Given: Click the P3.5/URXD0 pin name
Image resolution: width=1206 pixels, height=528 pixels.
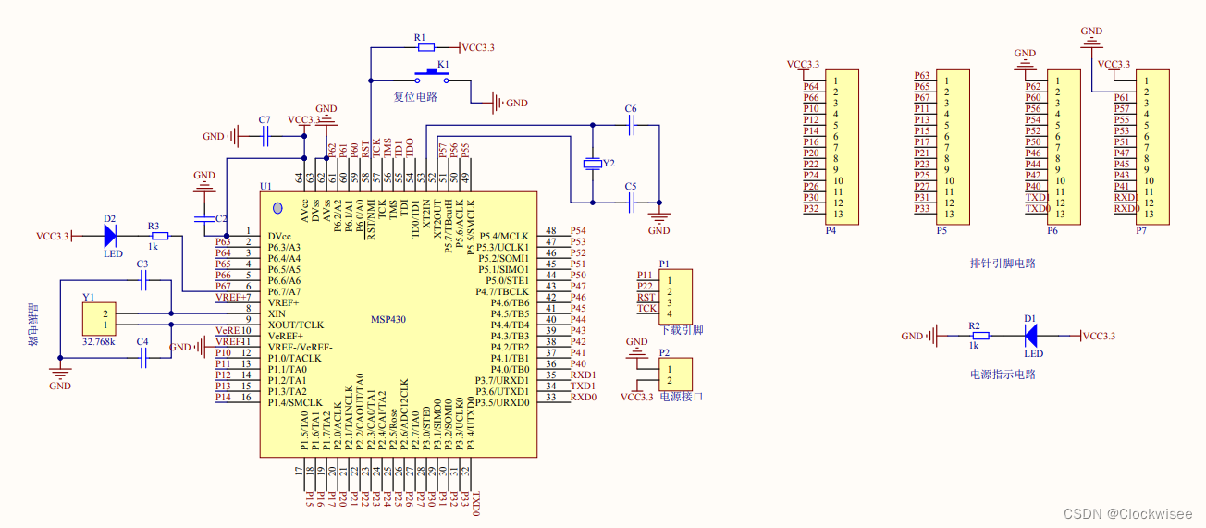Looking at the screenshot, I should [502, 402].
